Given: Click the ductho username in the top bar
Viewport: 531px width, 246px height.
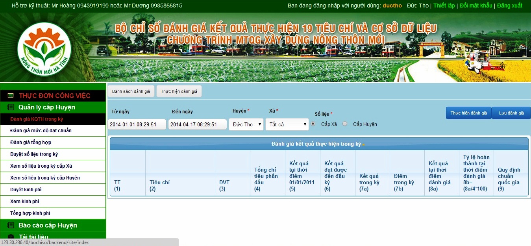Looking at the screenshot, I should (392, 6).
